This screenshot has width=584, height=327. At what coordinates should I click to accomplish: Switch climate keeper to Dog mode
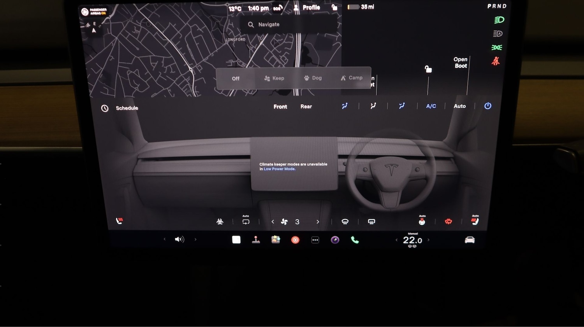click(313, 78)
